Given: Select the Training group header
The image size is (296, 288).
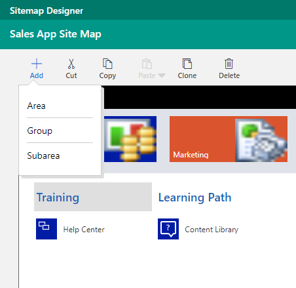Looking at the screenshot, I should [93, 197].
